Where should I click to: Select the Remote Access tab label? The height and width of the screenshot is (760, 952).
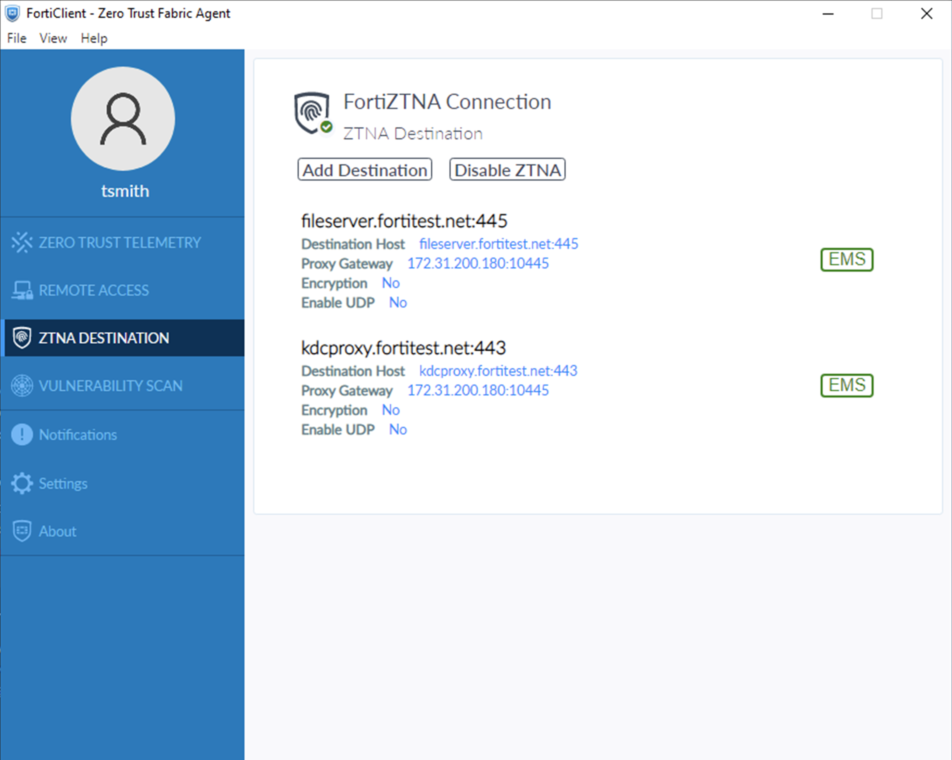94,290
